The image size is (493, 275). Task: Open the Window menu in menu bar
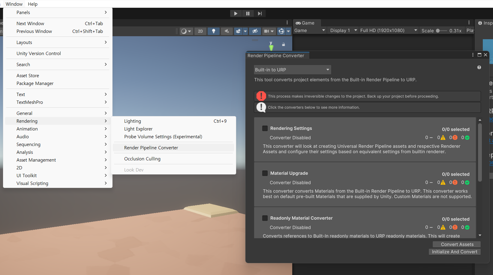click(x=14, y=4)
